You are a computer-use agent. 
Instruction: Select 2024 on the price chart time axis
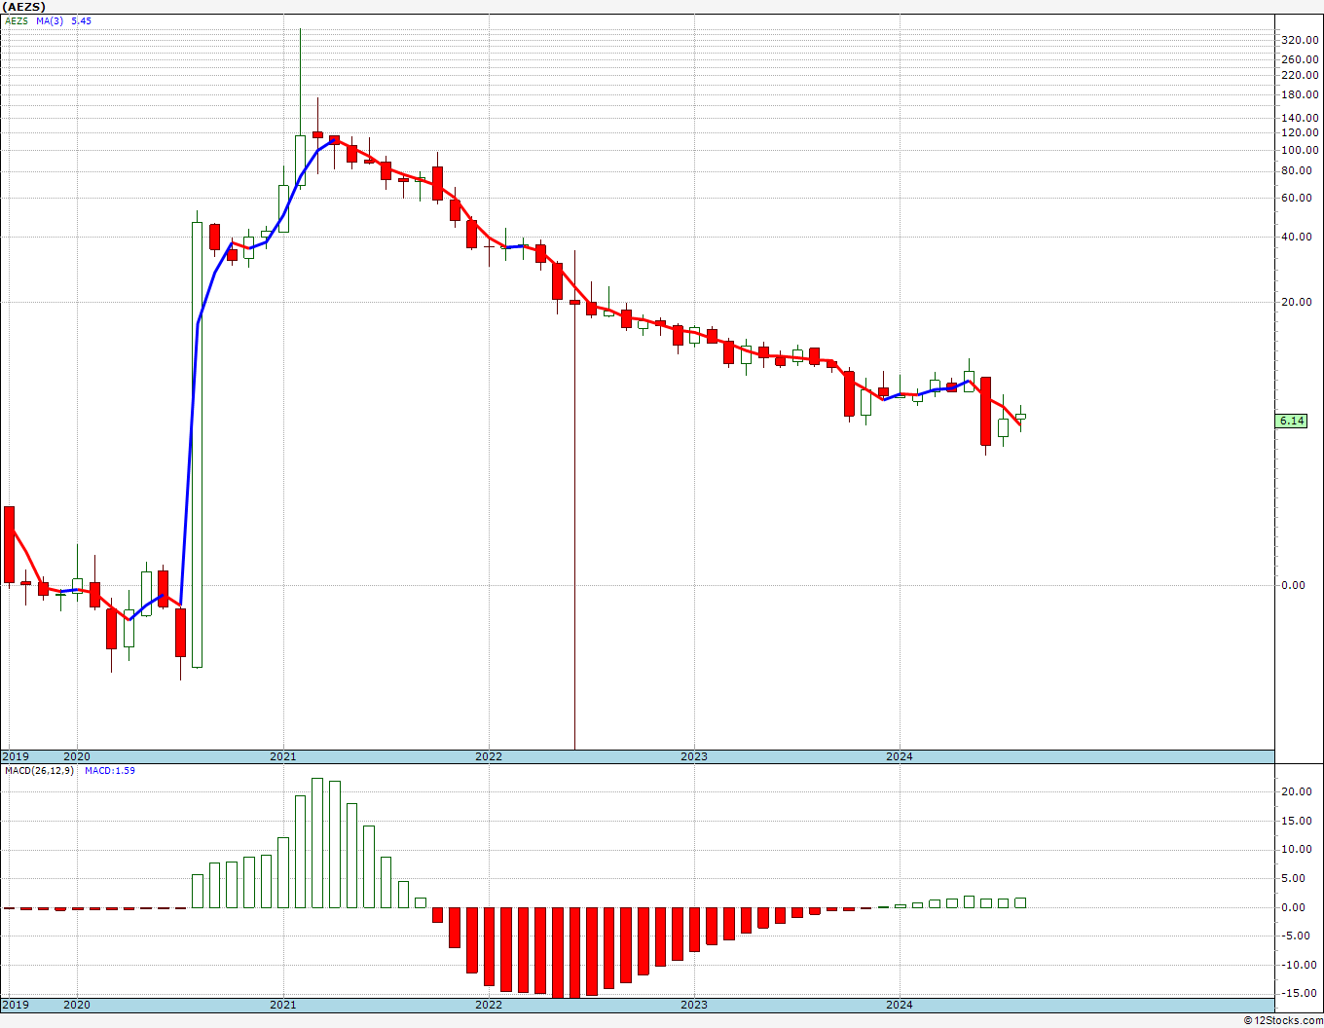click(900, 756)
